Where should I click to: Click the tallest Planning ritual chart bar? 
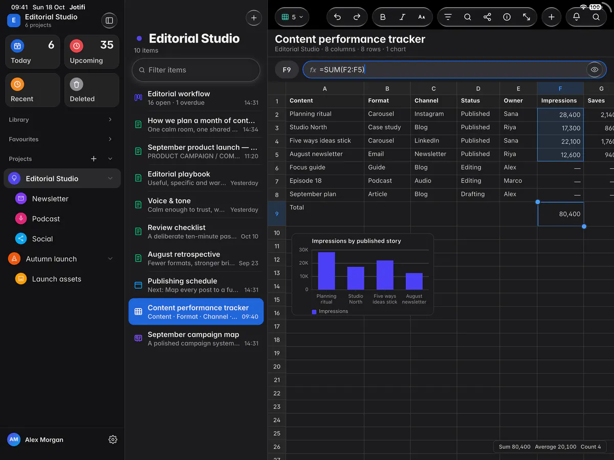tap(326, 271)
